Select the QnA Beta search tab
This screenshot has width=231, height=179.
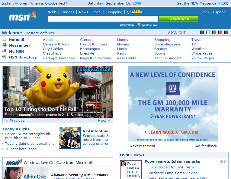134,12
